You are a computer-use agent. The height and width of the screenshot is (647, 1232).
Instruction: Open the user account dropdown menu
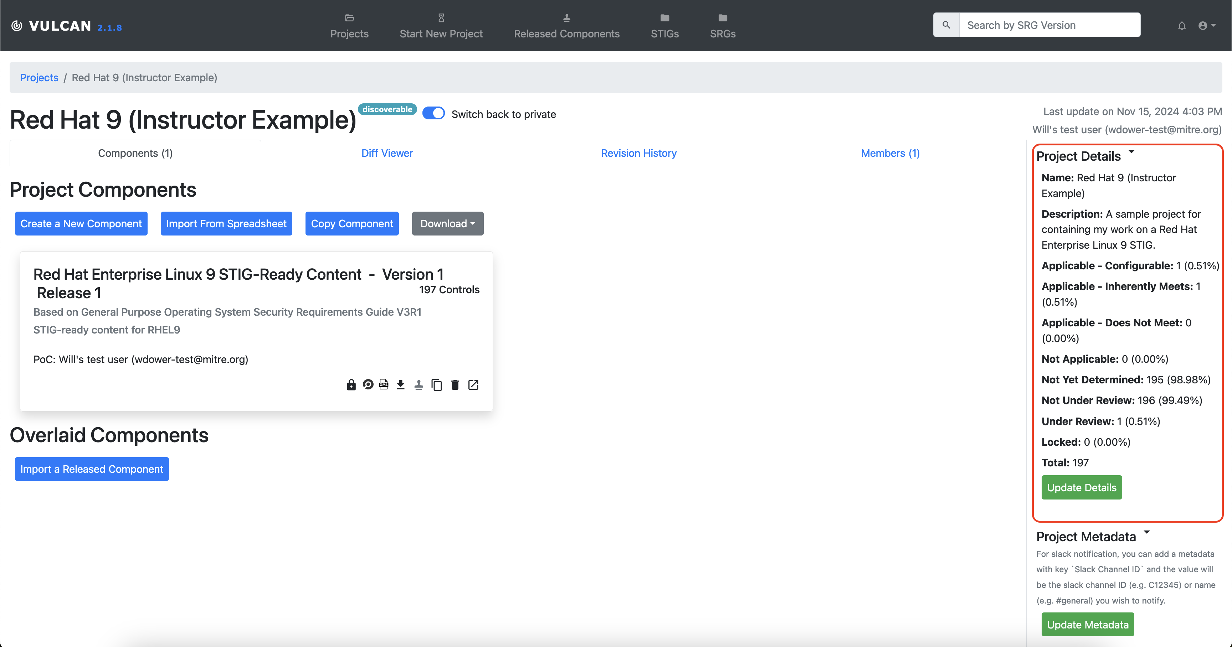(1207, 26)
